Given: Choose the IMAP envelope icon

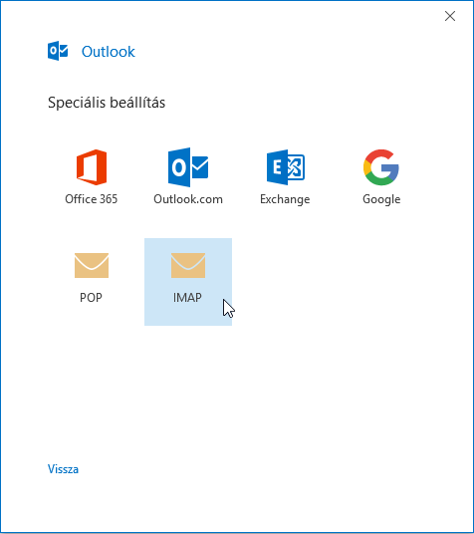Looking at the screenshot, I should click(188, 265).
